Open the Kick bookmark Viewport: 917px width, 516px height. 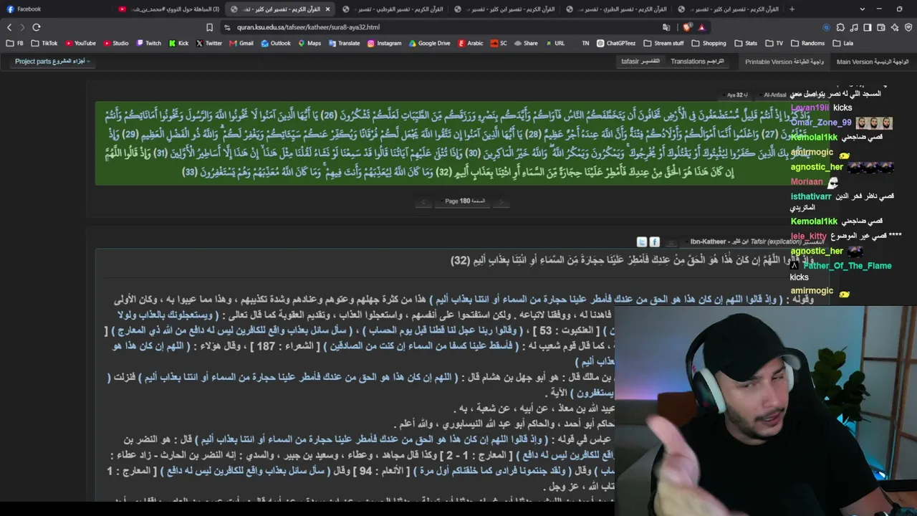(178, 43)
